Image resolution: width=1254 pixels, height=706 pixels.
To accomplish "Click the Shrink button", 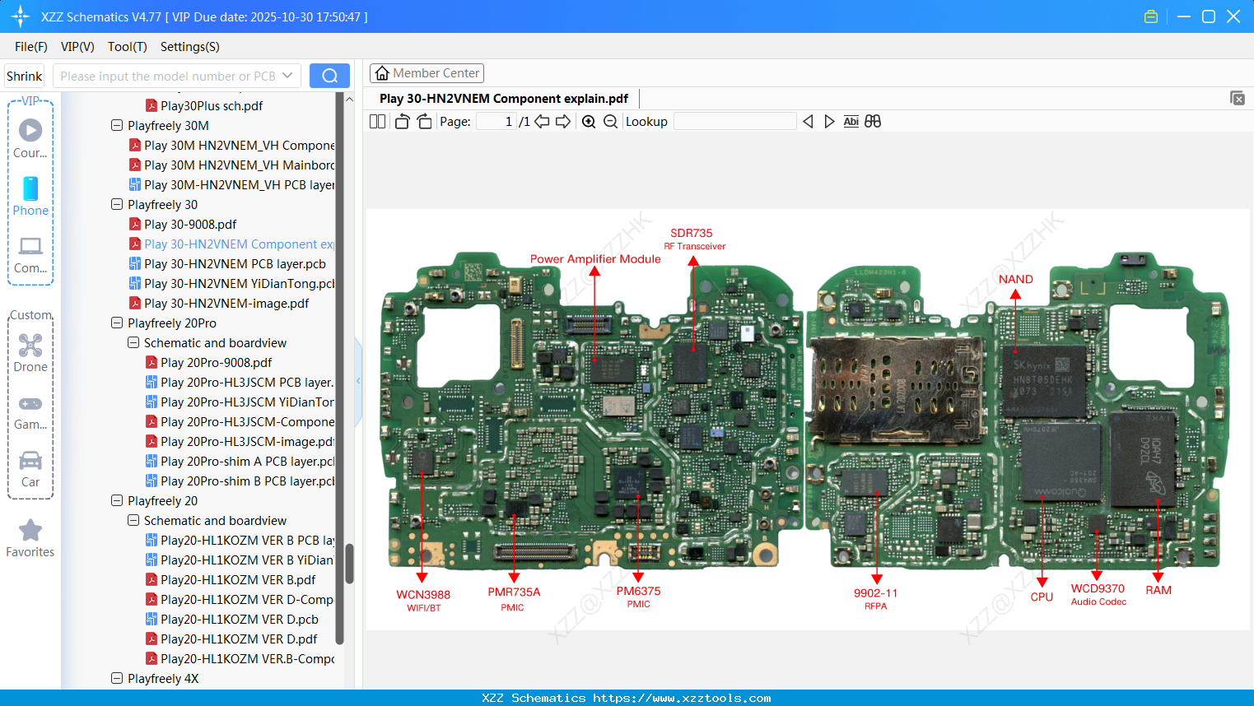I will tap(25, 76).
